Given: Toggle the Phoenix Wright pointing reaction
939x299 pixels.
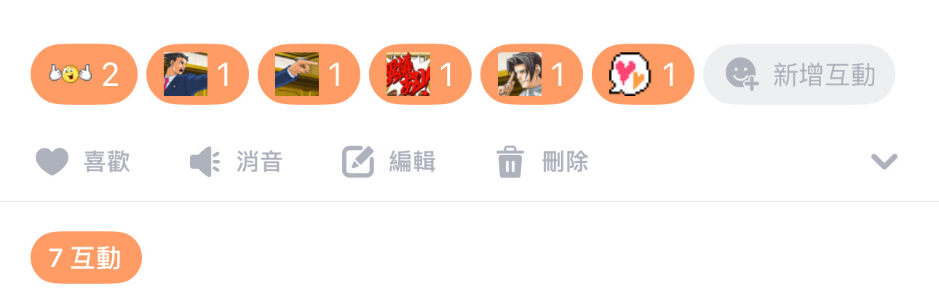Looking at the screenshot, I should [198, 74].
